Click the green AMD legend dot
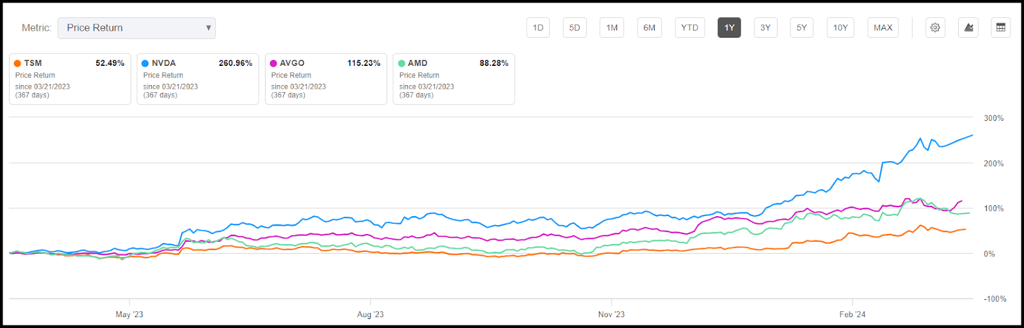This screenshot has width=1024, height=328. 401,63
